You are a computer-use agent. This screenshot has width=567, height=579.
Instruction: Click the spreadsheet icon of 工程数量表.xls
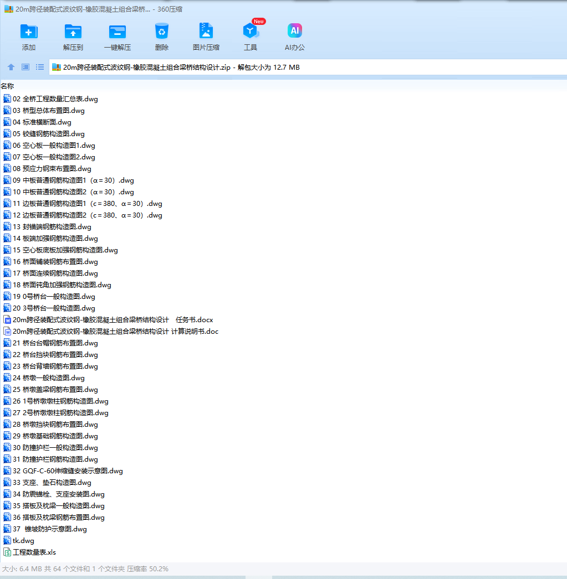pyautogui.click(x=7, y=552)
